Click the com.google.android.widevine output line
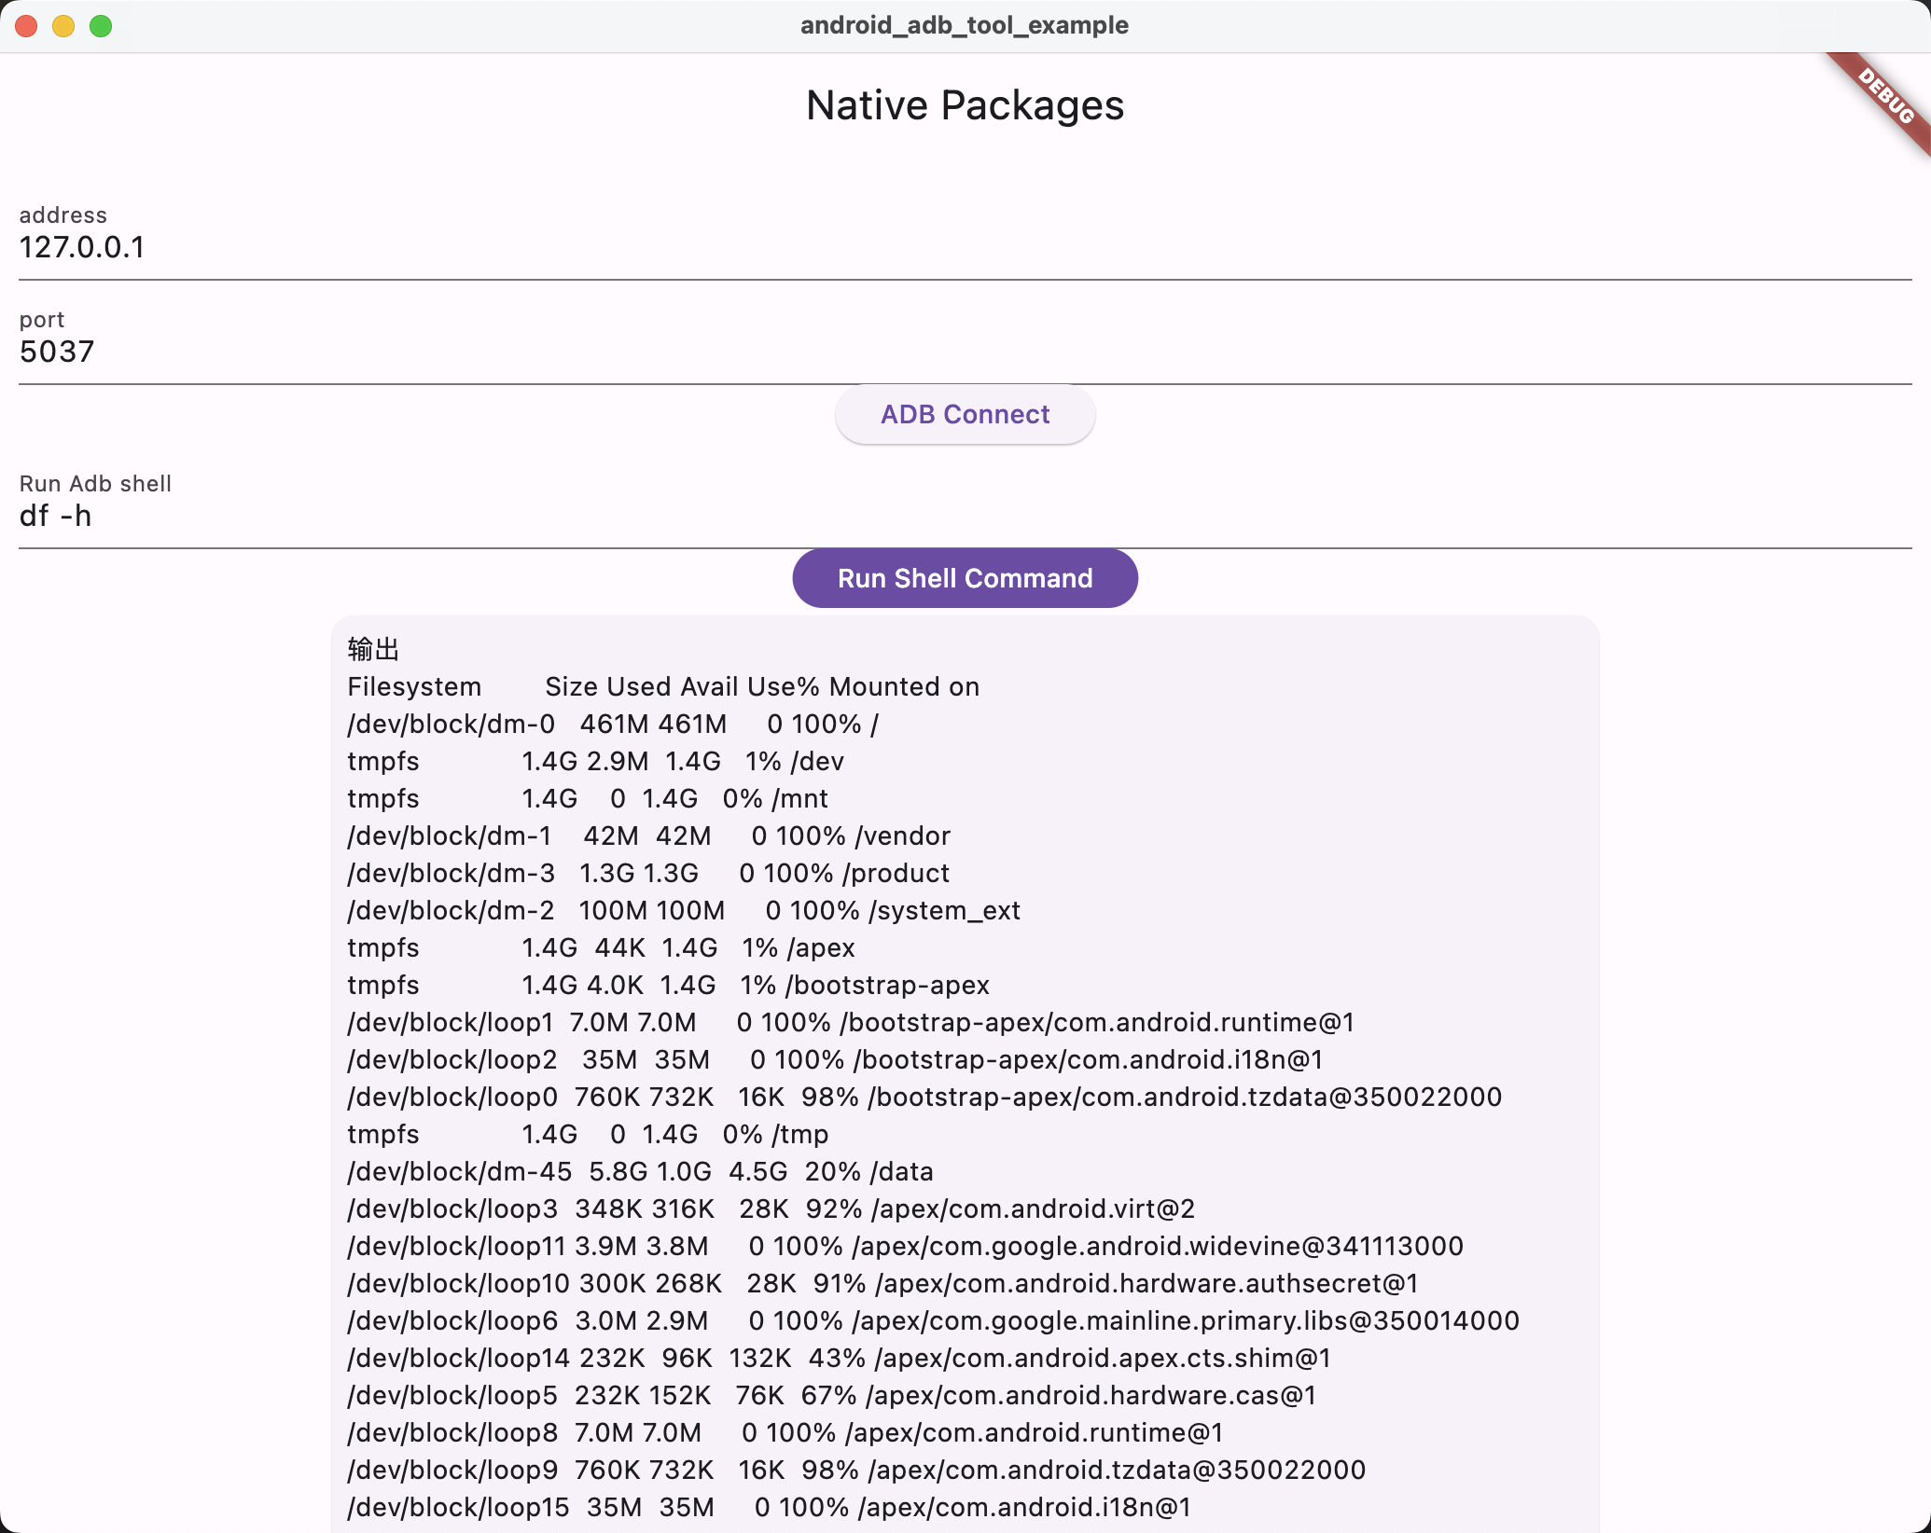The image size is (1931, 1533). (x=905, y=1247)
